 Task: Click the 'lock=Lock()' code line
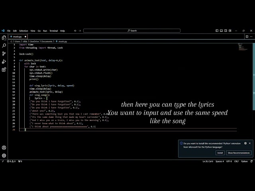(26, 54)
